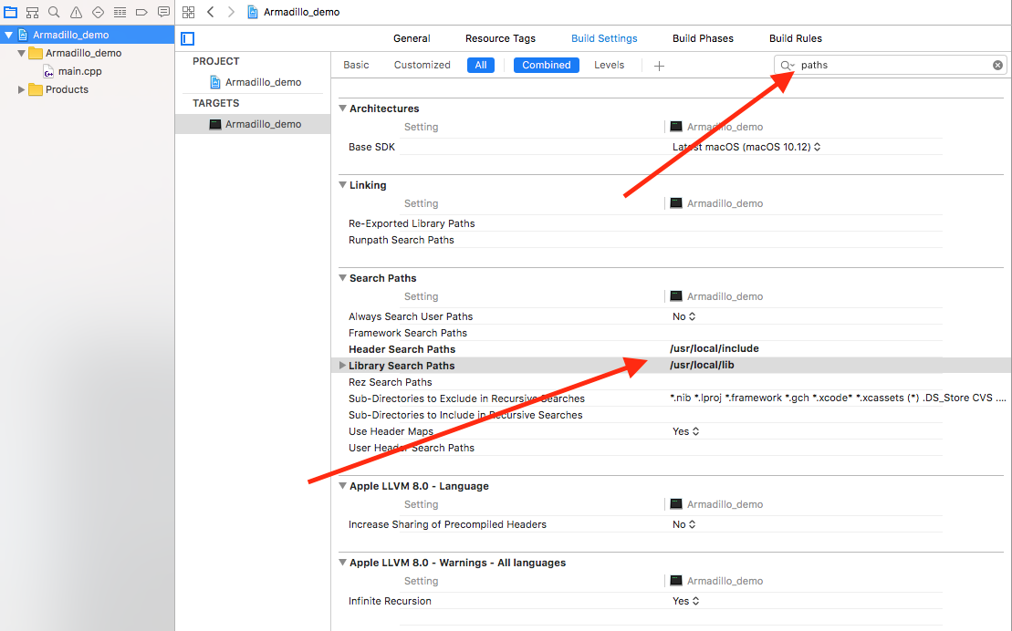The image size is (1012, 631).
Task: Toggle the project and targets list sidebar icon
Action: [188, 38]
